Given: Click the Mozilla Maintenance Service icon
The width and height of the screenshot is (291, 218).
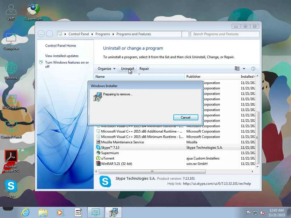Looking at the screenshot, I should click(98, 142).
